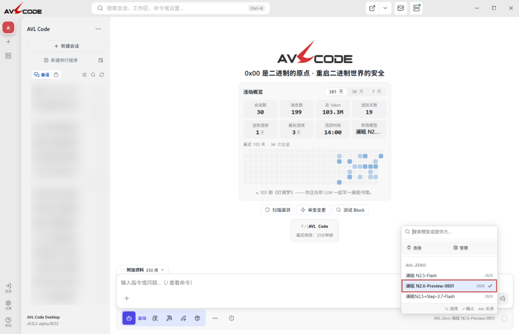Select the robot auto mode icon
The width and height of the screenshot is (519, 334).
pyautogui.click(x=129, y=318)
